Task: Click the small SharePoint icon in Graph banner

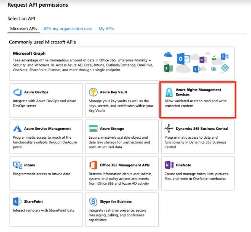Action: click(x=197, y=69)
